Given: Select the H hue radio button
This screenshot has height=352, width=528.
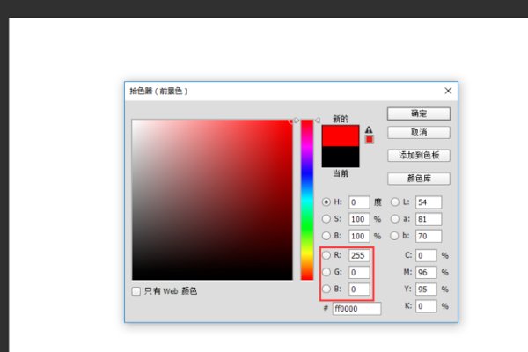Looking at the screenshot, I should [x=326, y=202].
